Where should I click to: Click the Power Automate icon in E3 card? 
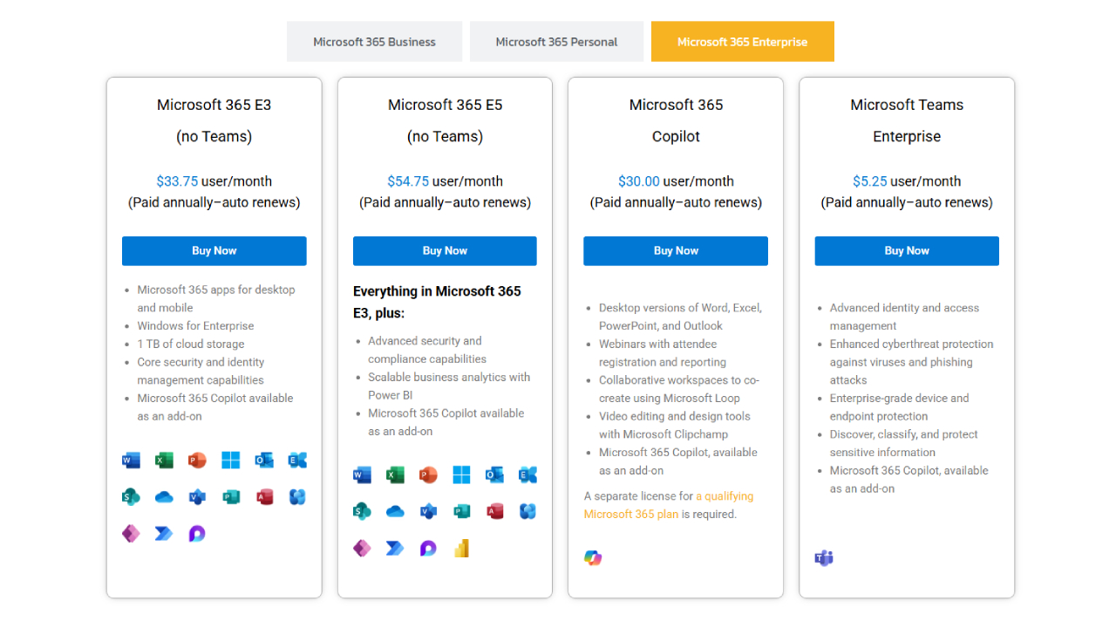pos(164,533)
